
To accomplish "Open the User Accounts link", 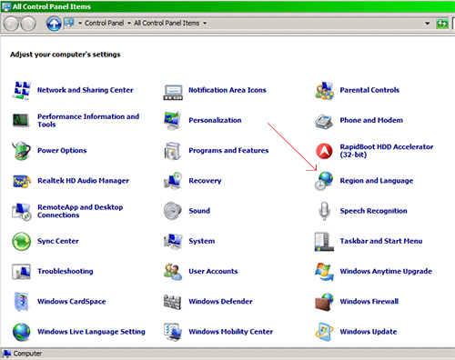I will 213,272.
